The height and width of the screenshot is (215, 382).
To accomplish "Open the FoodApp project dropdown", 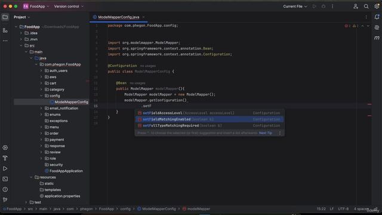I will 36,7.
